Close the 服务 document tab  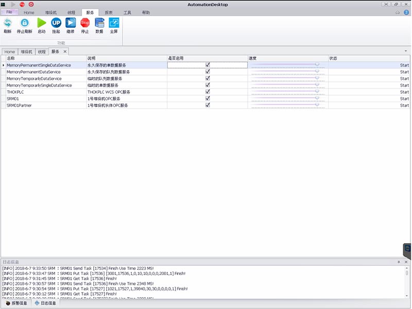tap(65, 51)
